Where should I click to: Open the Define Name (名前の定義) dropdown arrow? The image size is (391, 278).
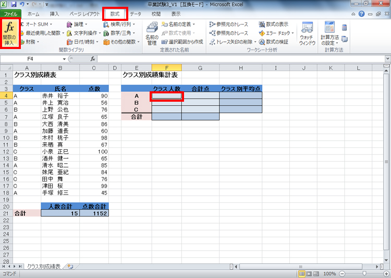[x=194, y=24]
